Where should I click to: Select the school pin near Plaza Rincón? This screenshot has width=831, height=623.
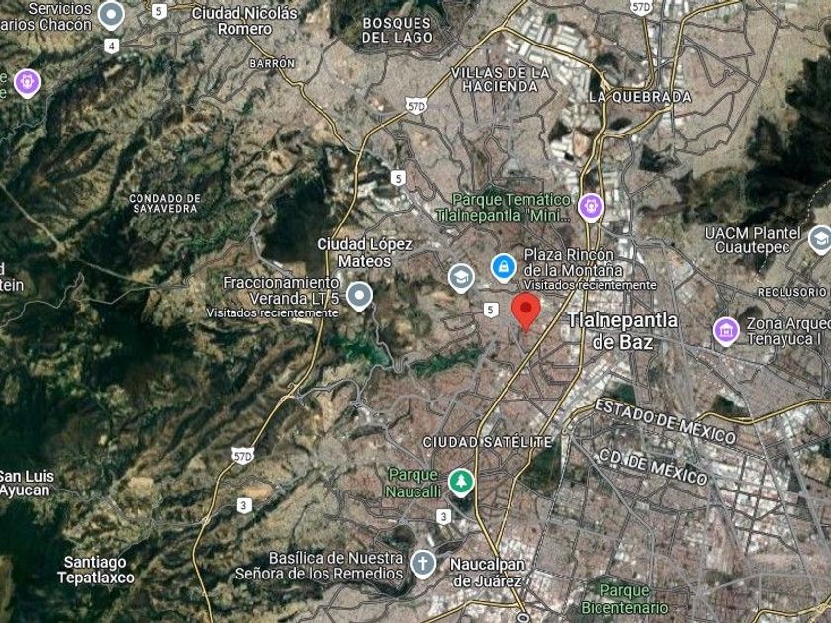click(461, 278)
